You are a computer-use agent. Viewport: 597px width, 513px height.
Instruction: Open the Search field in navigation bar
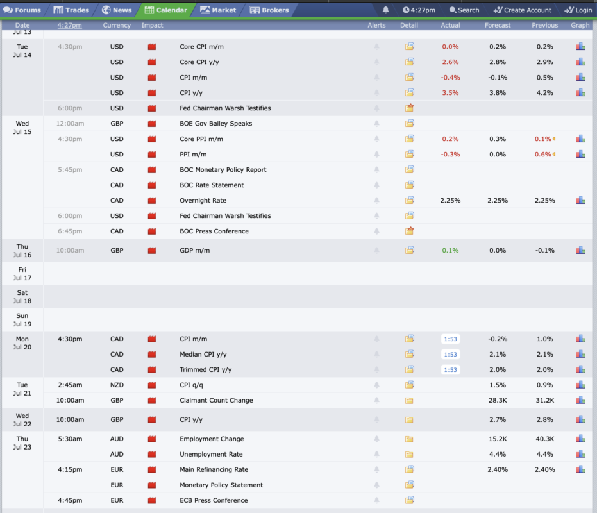[x=464, y=10]
